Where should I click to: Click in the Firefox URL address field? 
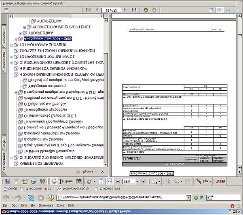pos(122,198)
